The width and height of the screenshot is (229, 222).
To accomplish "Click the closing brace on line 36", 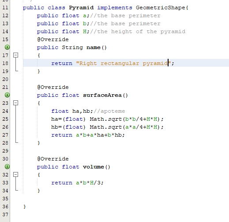I will [25, 207].
